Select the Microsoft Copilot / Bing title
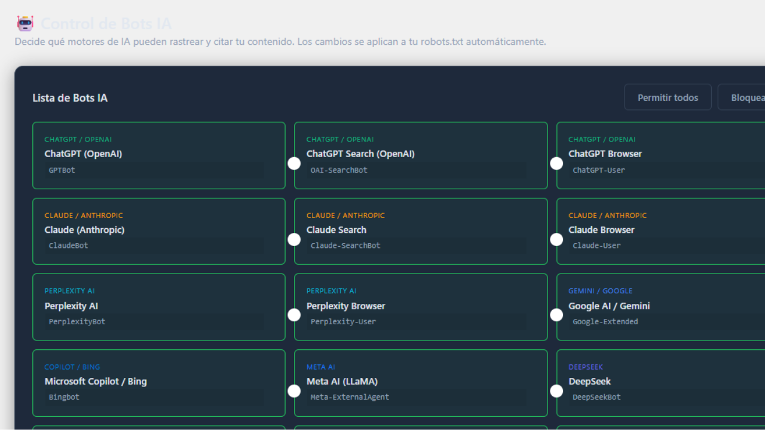 tap(96, 381)
